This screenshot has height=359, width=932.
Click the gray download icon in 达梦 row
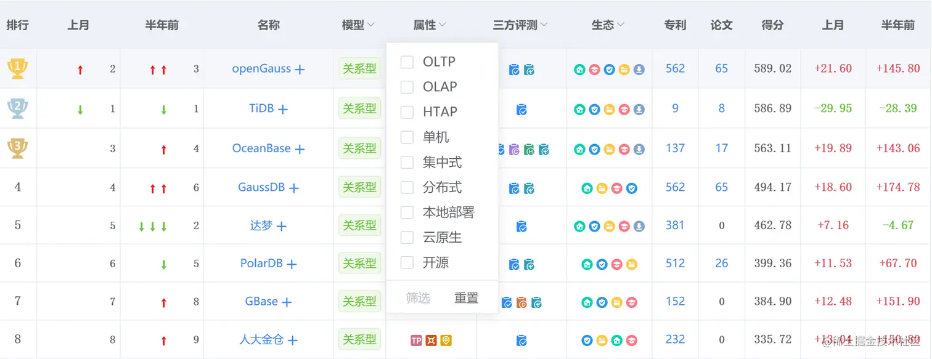click(x=639, y=226)
